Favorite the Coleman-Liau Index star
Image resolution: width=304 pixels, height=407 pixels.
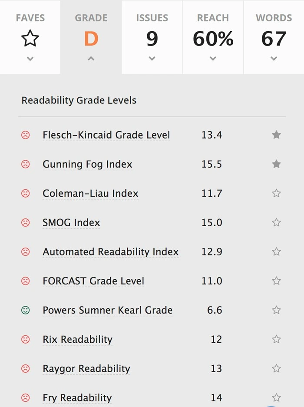(276, 193)
